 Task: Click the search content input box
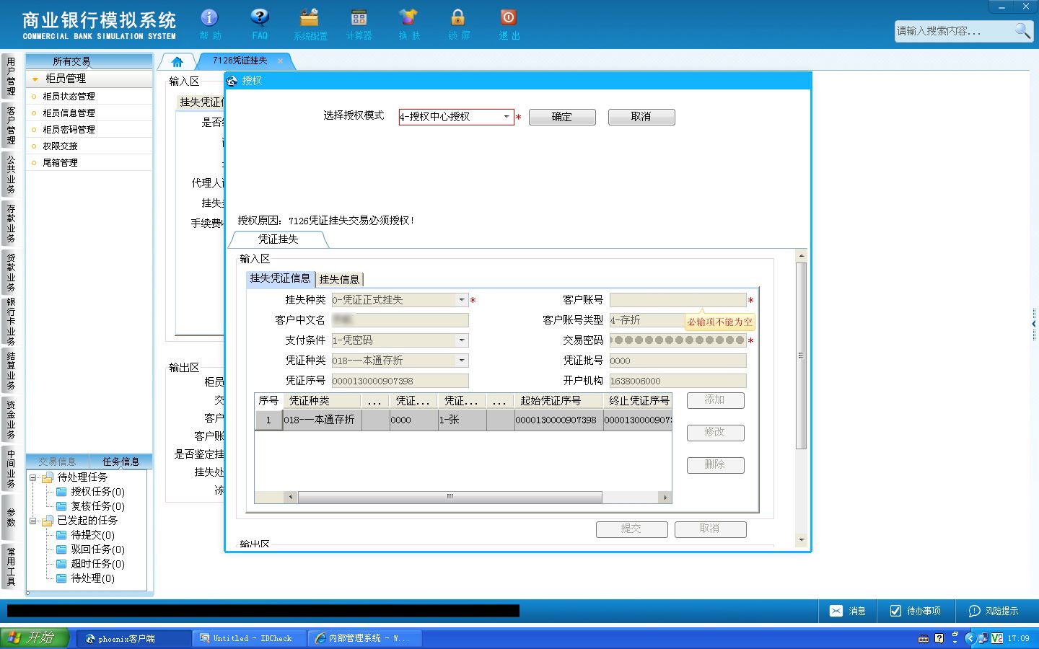(953, 31)
